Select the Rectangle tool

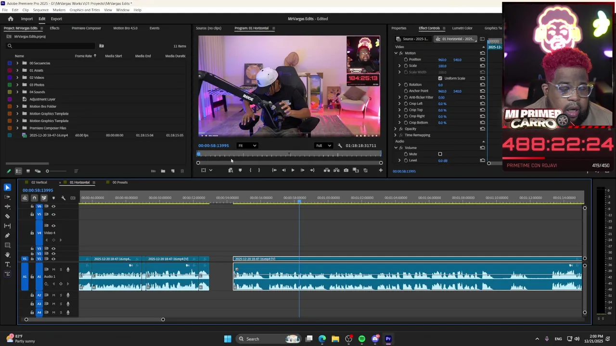pos(7,245)
